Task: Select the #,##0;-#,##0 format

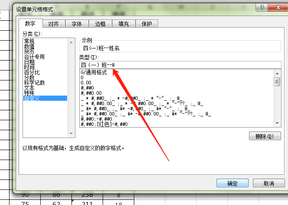Action: tap(177, 119)
